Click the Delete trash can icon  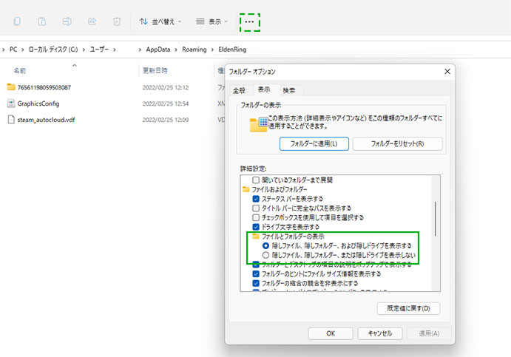click(x=117, y=22)
